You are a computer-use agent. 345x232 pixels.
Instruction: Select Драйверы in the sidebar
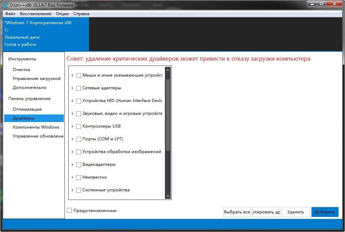coord(34,118)
